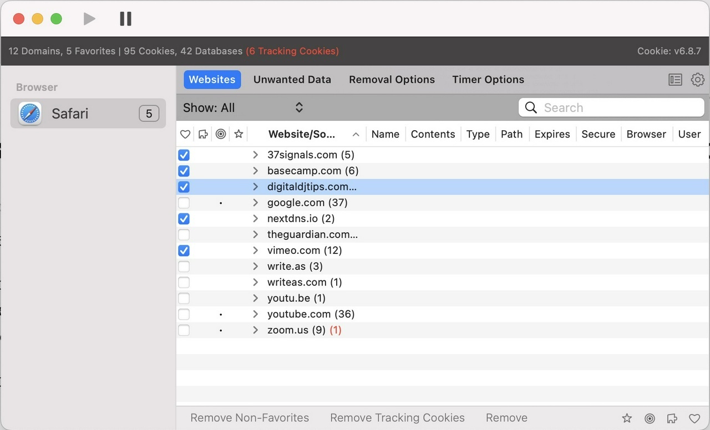The width and height of the screenshot is (710, 430).
Task: Toggle the detail panel layout icon
Action: tap(675, 80)
